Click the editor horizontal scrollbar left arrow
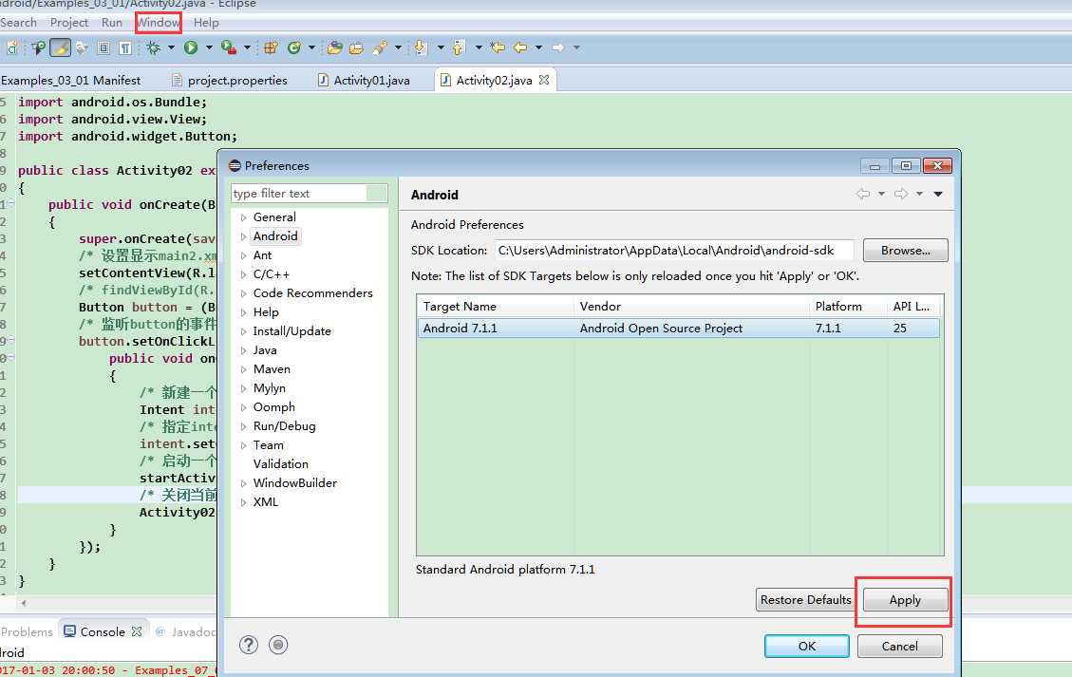 [x=24, y=603]
